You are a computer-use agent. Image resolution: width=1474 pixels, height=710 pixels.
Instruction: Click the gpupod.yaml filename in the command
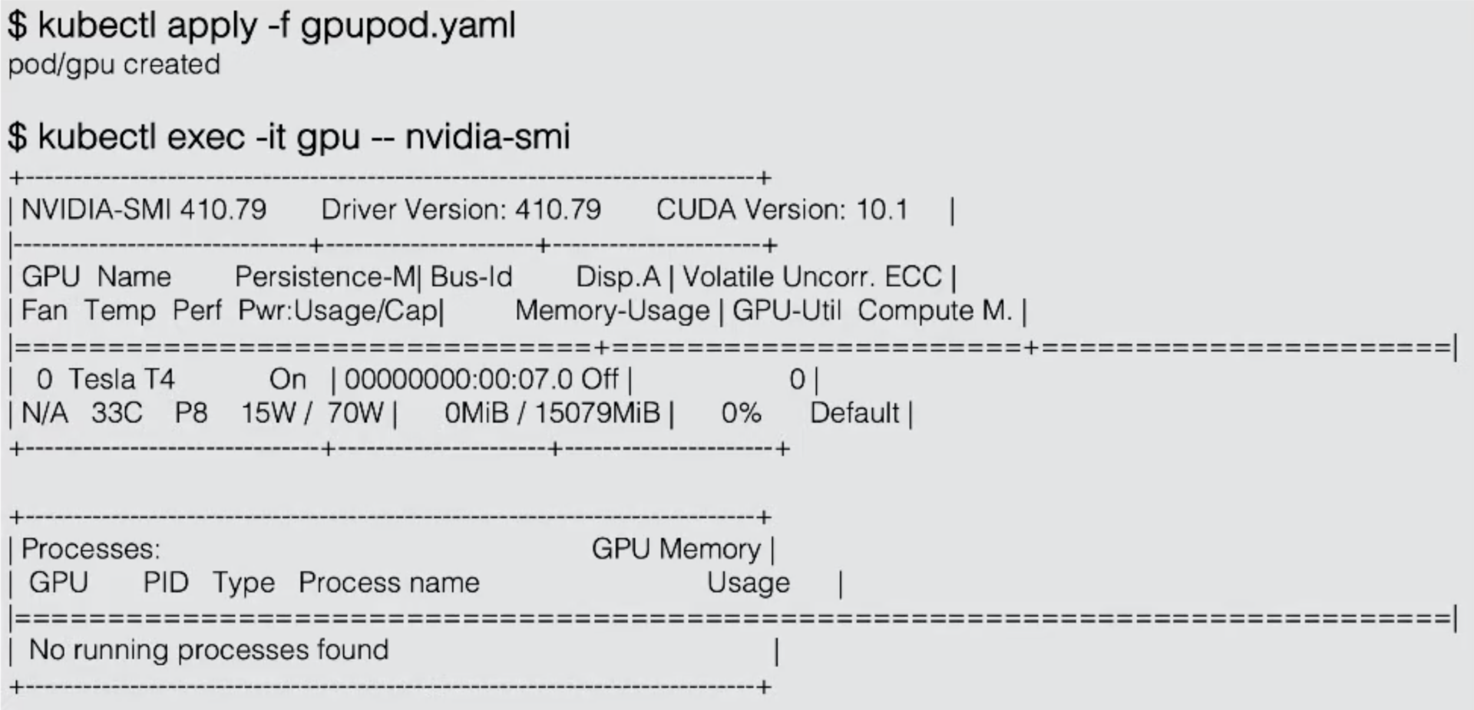(x=408, y=26)
